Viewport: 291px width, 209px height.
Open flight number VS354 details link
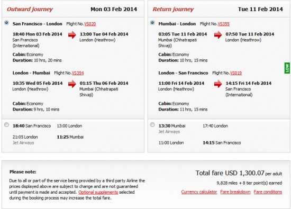[x=78, y=73]
